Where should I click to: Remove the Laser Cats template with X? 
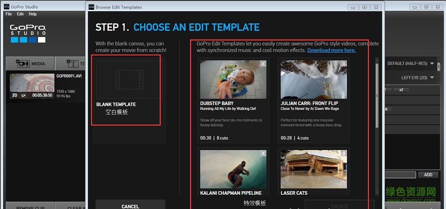click(343, 153)
